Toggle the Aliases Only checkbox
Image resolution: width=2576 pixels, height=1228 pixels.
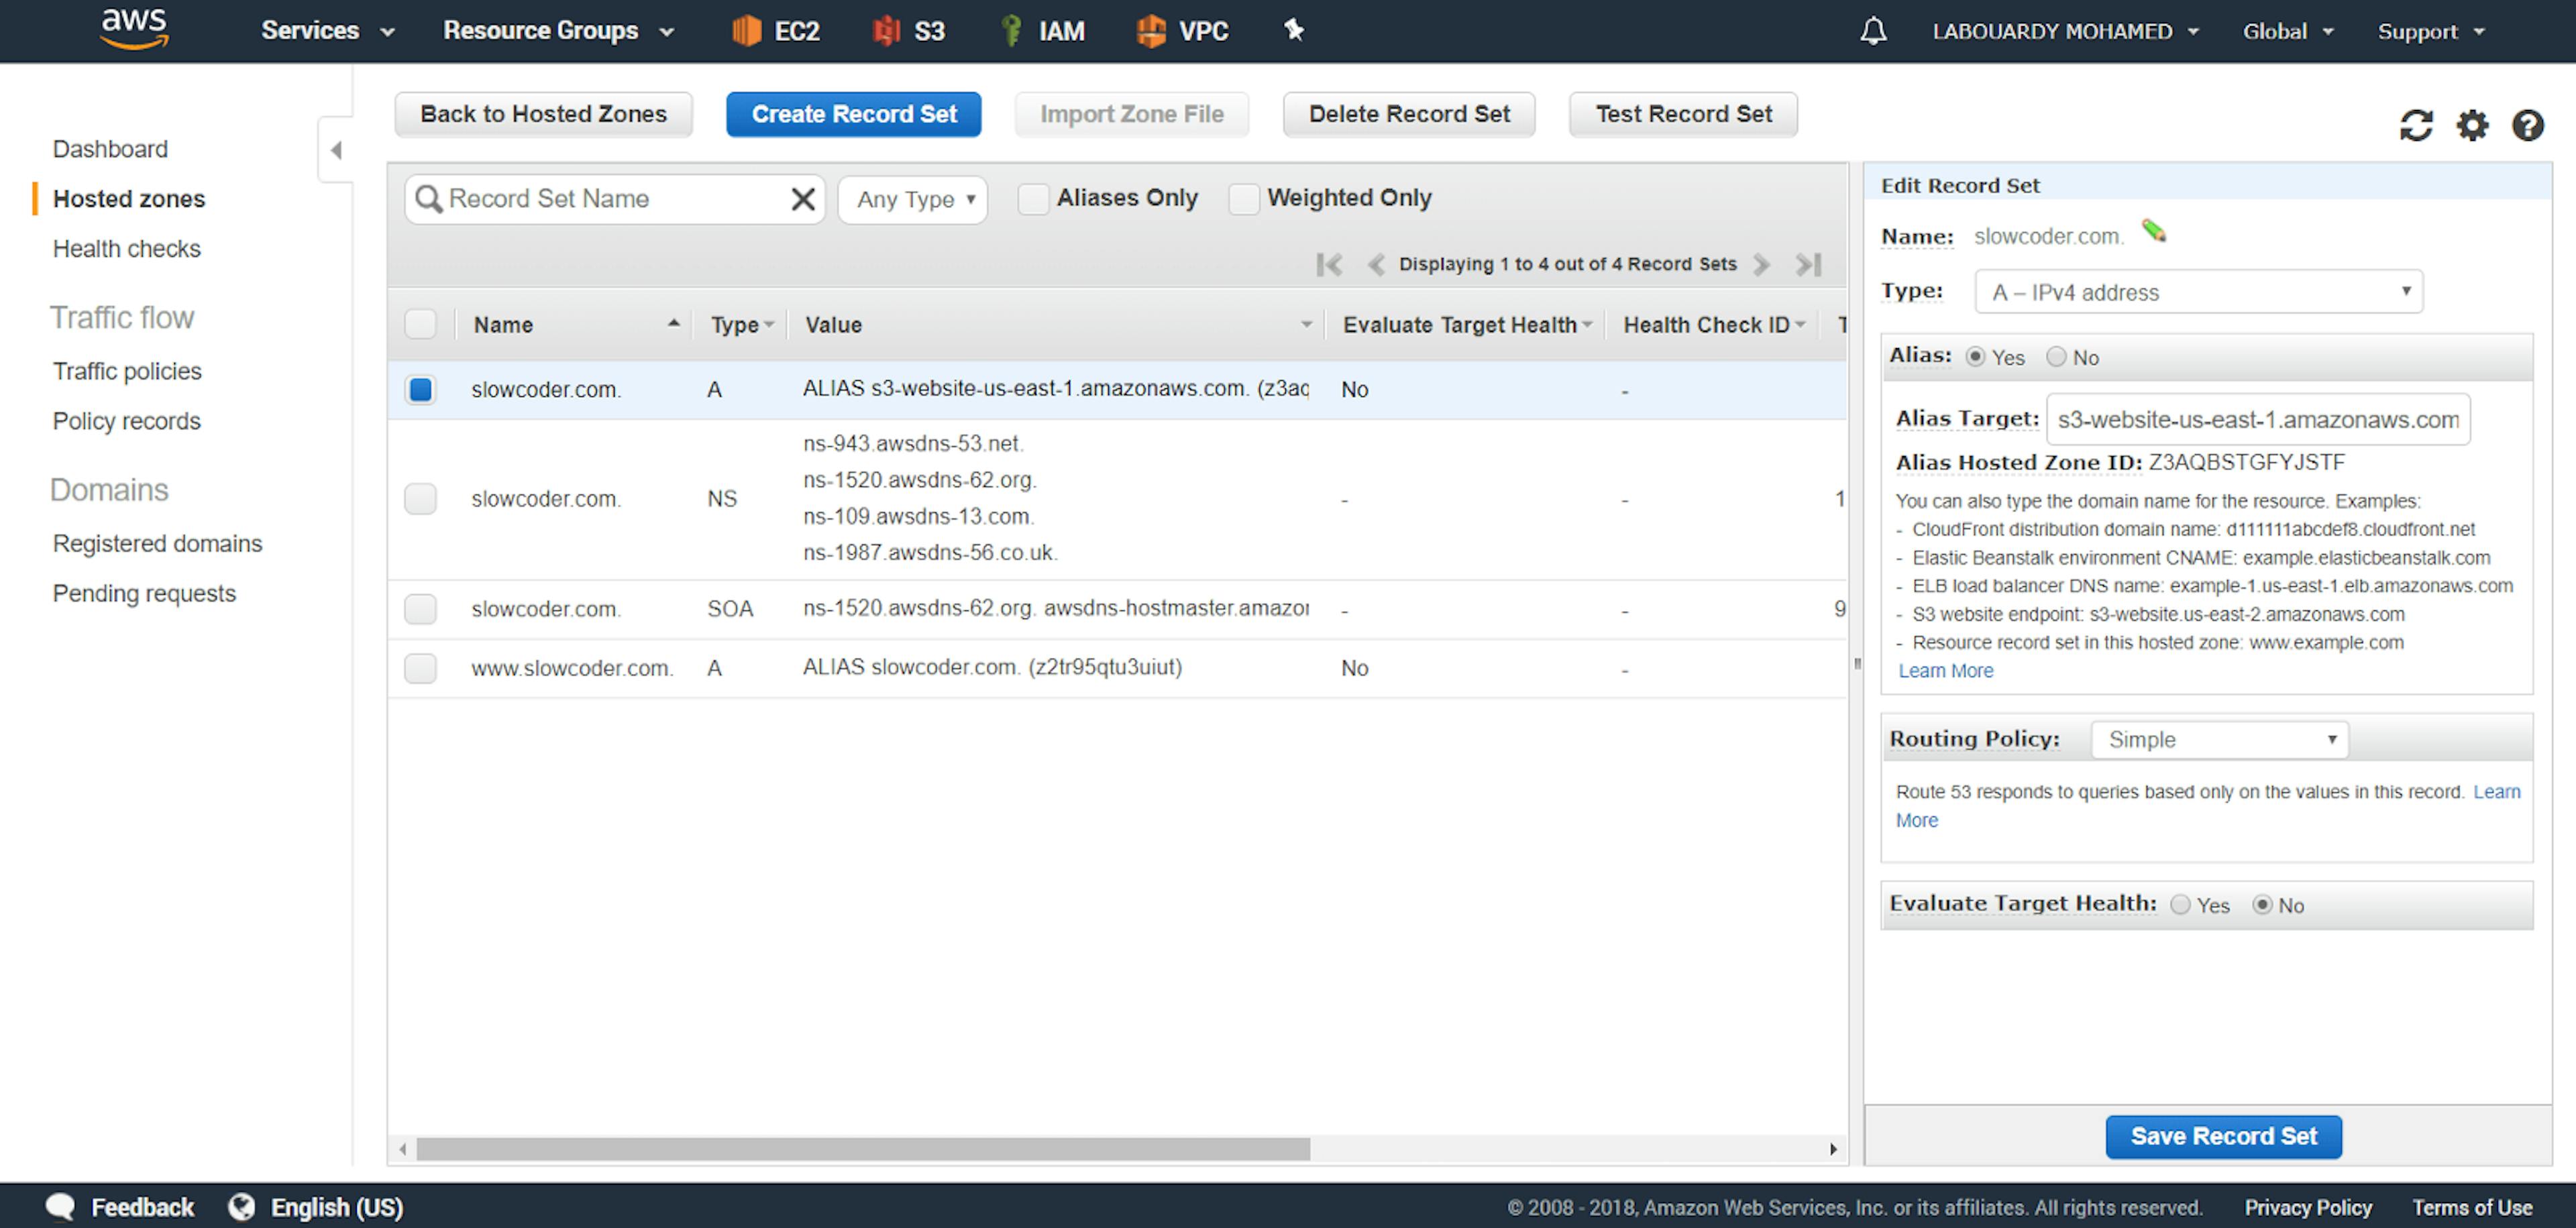pos(1033,198)
